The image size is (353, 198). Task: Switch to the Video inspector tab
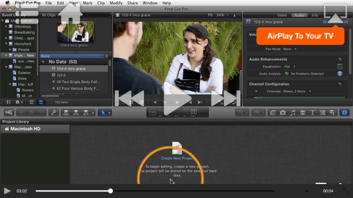[282, 15]
